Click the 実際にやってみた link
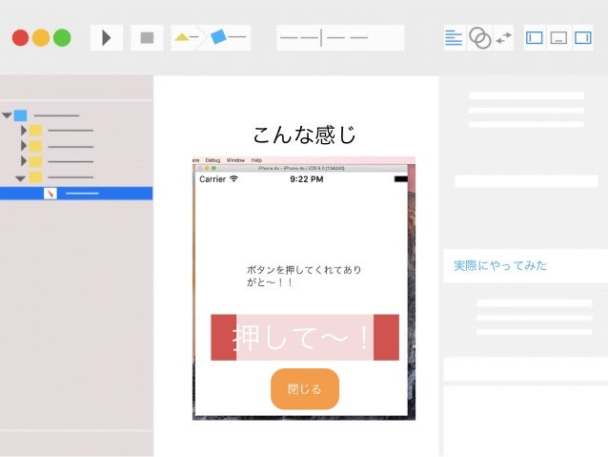Viewport: 608px width, 457px height. click(x=500, y=265)
